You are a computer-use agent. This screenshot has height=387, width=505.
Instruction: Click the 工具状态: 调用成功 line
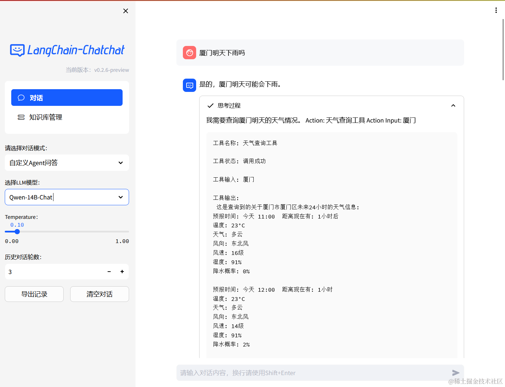239,161
